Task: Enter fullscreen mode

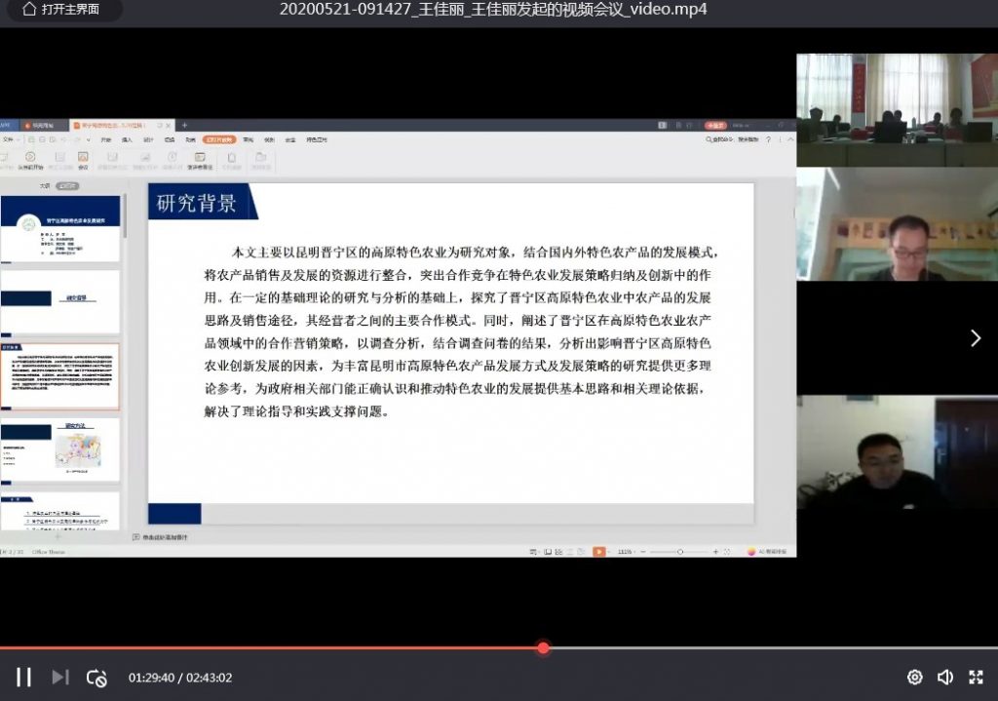Action: [976, 677]
